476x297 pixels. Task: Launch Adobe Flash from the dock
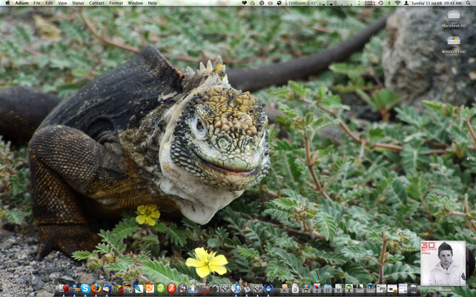[172, 288]
